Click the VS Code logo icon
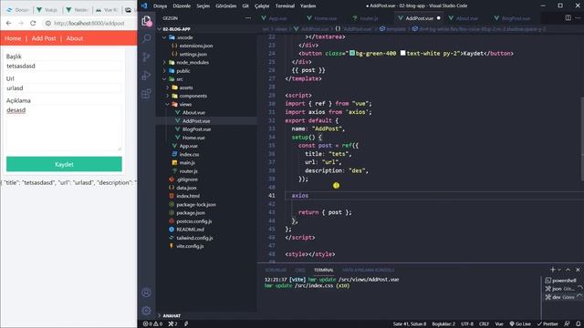Viewport: 584px width, 328px height. point(144,5)
